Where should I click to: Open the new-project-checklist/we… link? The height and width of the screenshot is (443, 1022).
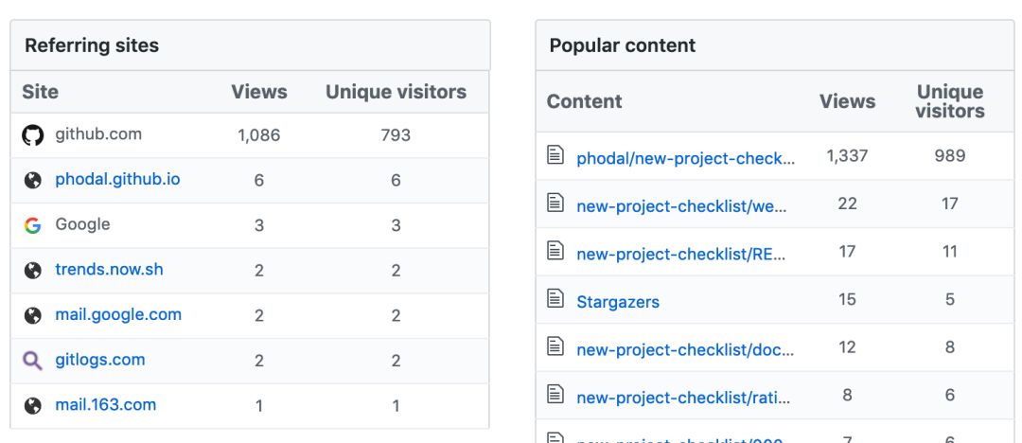pos(681,205)
